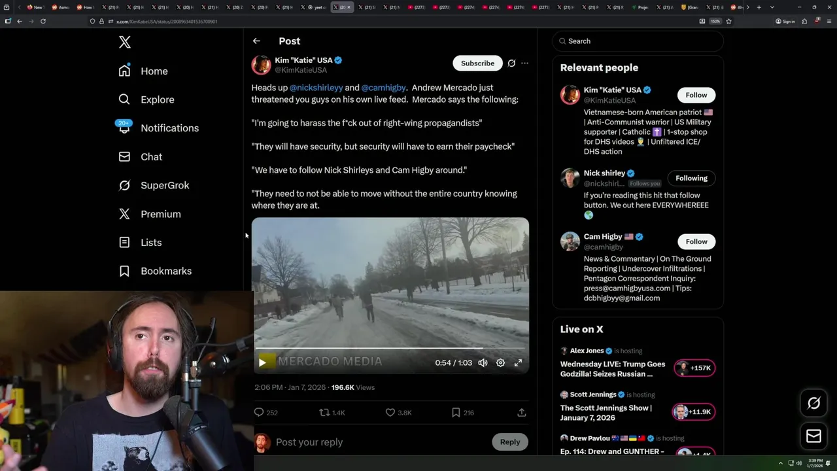Open Premium in sidebar
The width and height of the screenshot is (837, 471).
(149, 214)
